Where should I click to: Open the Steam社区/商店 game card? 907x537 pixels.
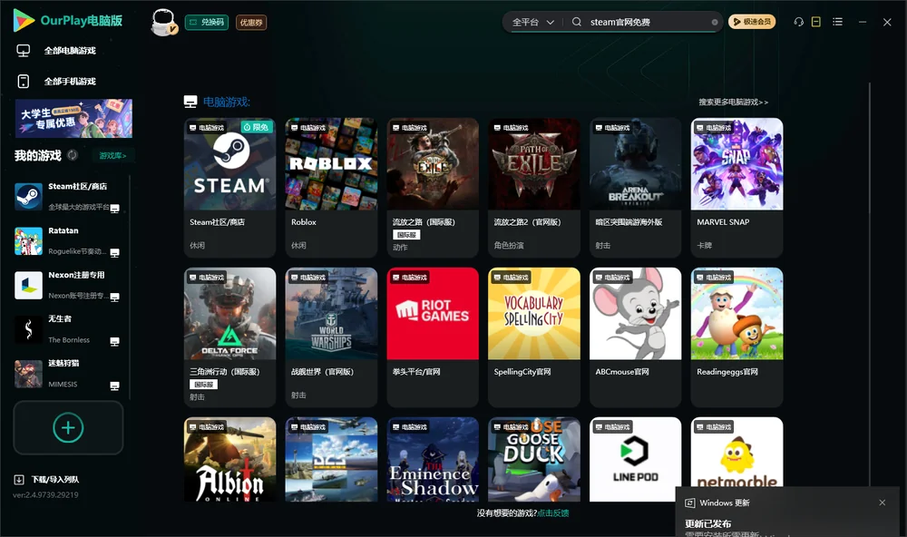(229, 188)
